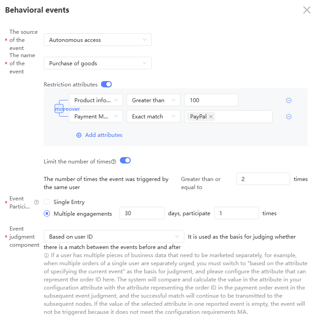Disable the Limit number of times switch
This screenshot has height=326, width=315.
[x=125, y=160]
